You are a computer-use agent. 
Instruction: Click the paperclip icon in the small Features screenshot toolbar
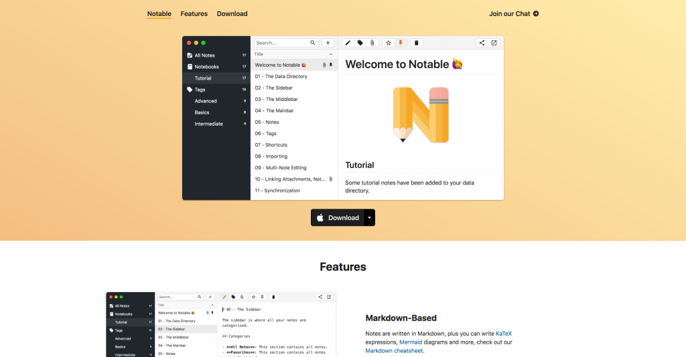tap(242, 297)
